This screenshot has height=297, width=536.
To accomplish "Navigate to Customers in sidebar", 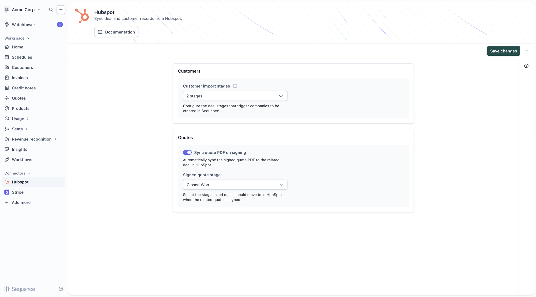I will coord(22,67).
